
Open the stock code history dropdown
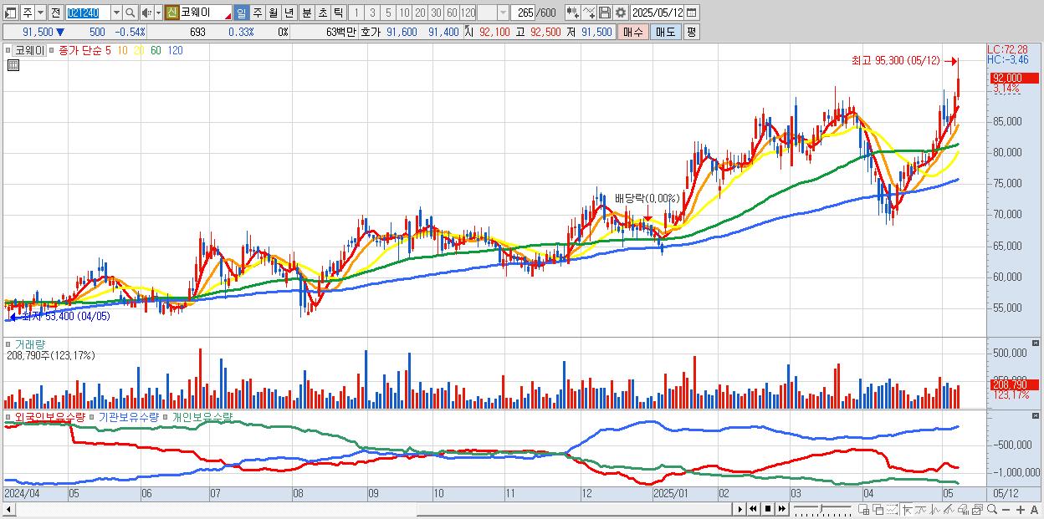coord(116,13)
